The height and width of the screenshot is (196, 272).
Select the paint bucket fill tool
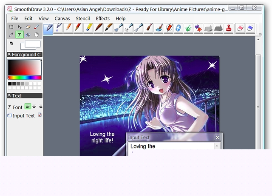(28, 35)
